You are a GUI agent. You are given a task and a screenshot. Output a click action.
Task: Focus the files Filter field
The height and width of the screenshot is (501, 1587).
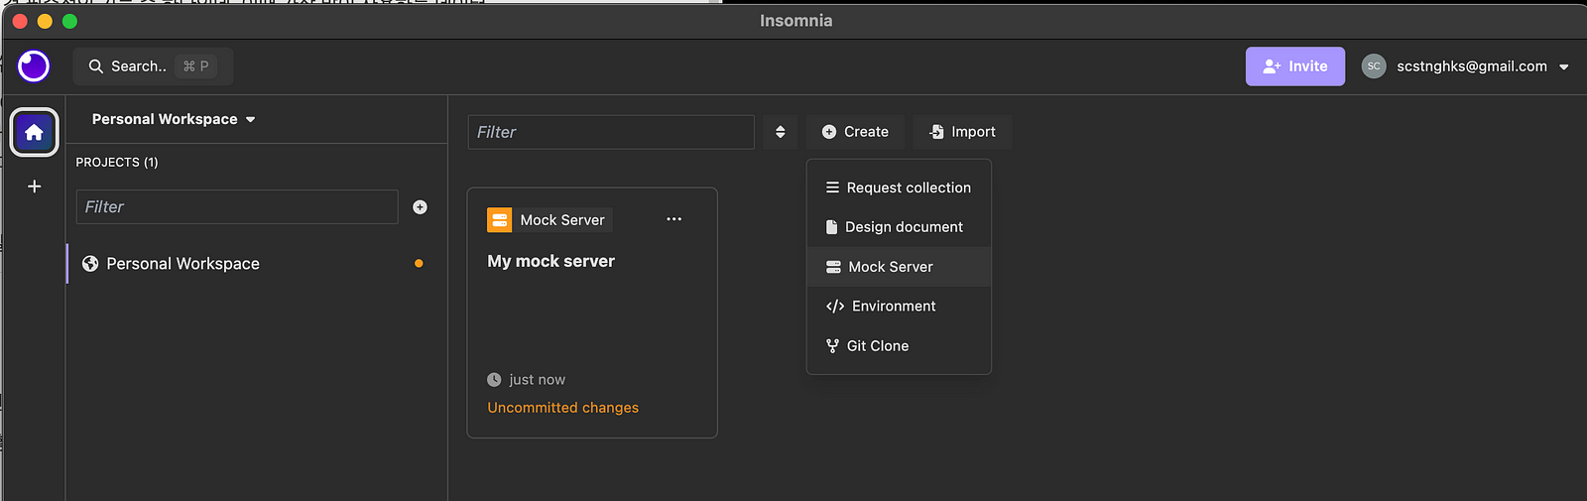coord(611,132)
